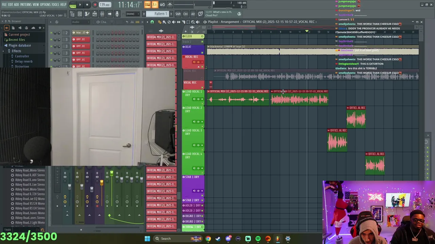Image resolution: width=435 pixels, height=244 pixels.
Task: Stop playback with the transport Stop button
Action: click(87, 5)
